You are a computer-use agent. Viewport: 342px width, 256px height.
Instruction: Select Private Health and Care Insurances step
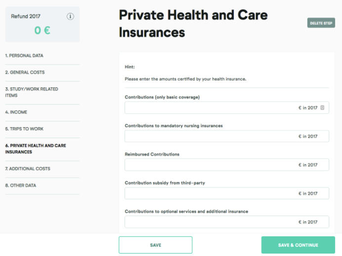point(36,148)
